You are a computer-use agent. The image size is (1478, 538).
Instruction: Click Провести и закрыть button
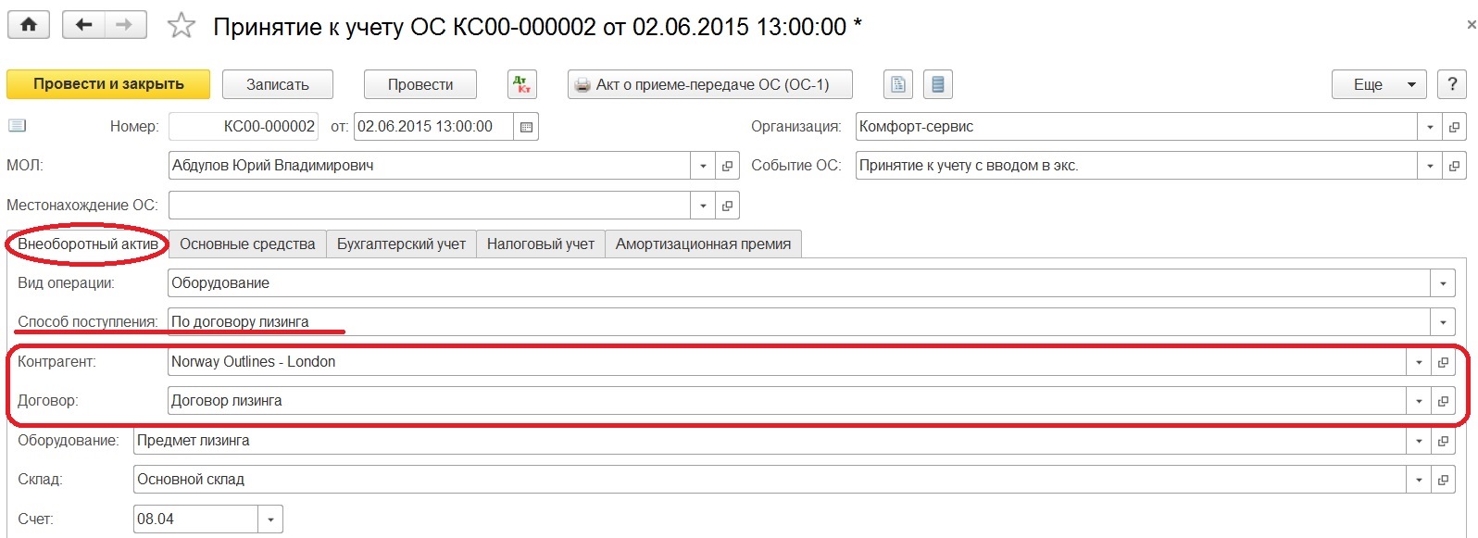108,84
